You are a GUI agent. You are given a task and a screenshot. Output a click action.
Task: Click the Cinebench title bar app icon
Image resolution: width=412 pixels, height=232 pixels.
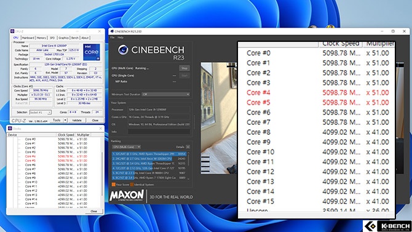pos(112,31)
